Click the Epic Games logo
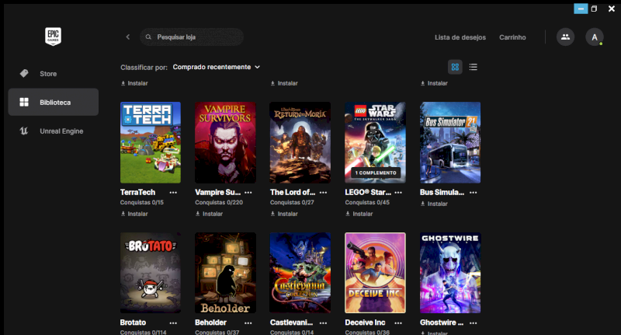This screenshot has width=621, height=335. pos(53,37)
